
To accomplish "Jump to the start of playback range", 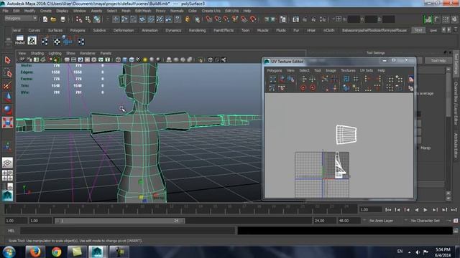I will pyautogui.click(x=388, y=210).
